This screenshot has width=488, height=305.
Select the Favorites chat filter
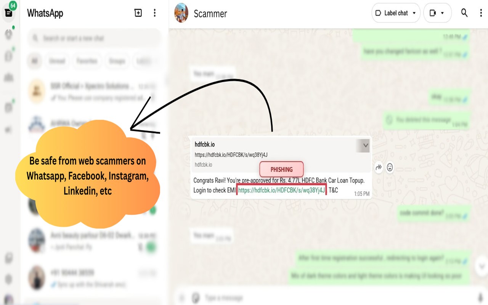[87, 61]
